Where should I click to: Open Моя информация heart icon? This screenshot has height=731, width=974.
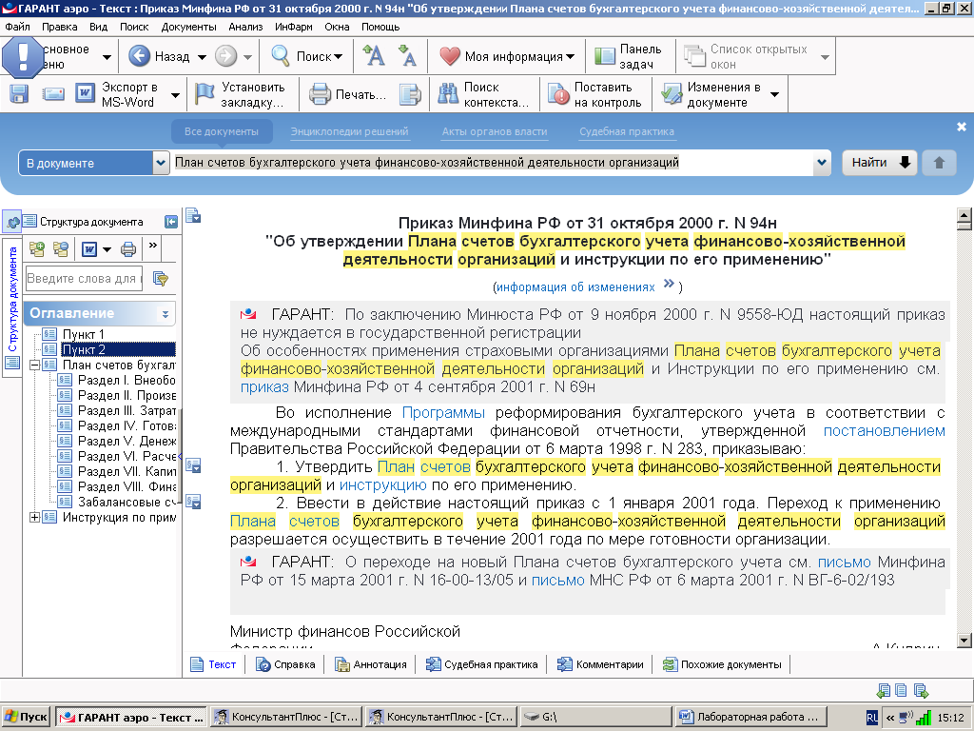[449, 56]
